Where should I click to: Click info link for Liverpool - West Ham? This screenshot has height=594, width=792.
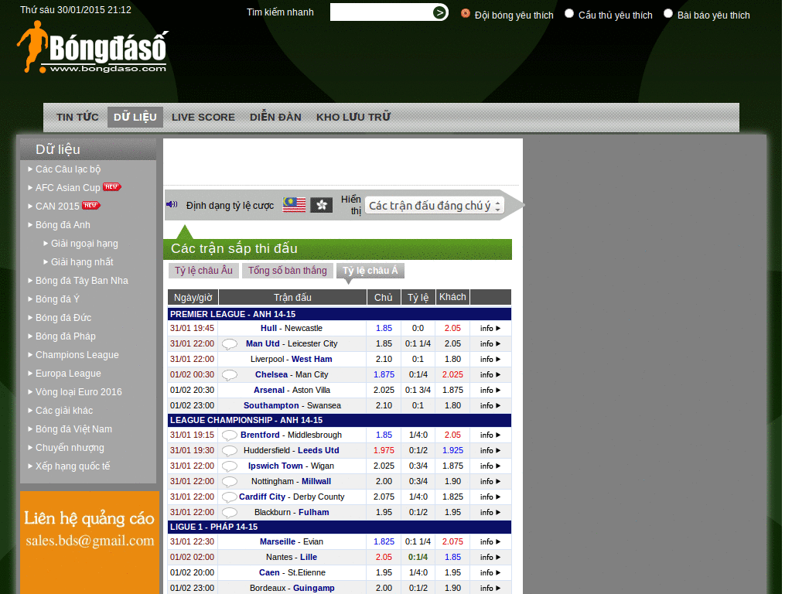[x=490, y=359]
